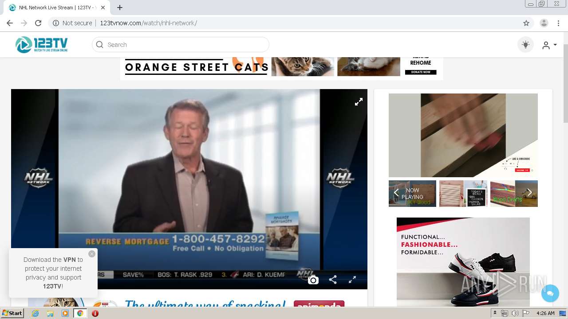The image size is (568, 319).
Task: Open a new browser tab
Action: (120, 8)
